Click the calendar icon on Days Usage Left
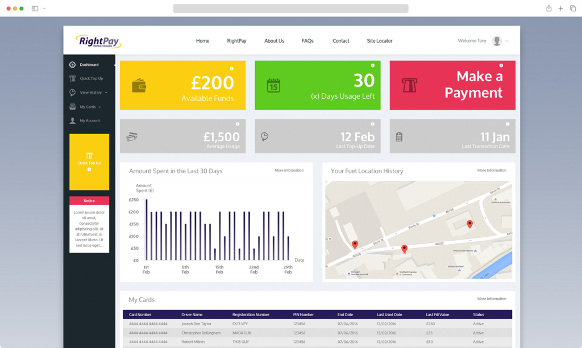This screenshot has width=582, height=348. 273,85
